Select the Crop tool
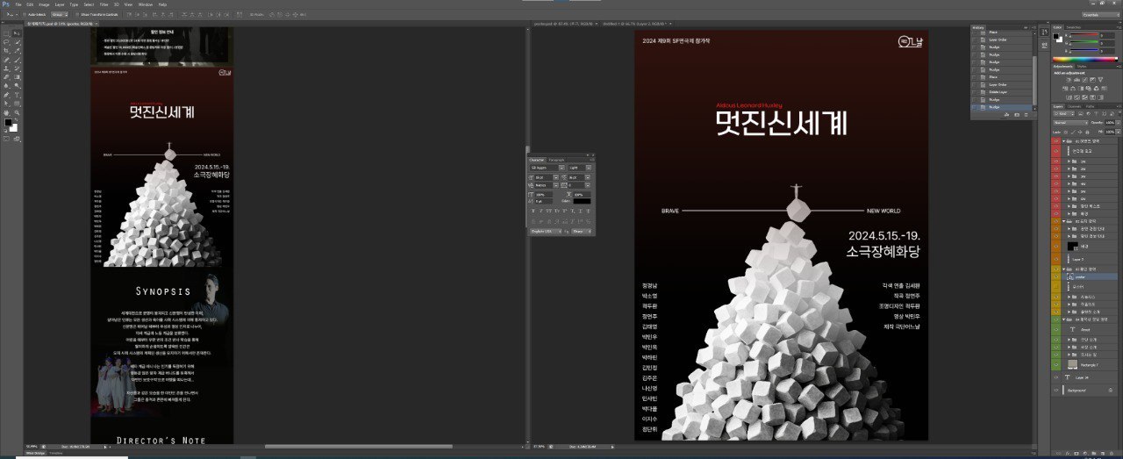This screenshot has height=459, width=1123. pos(6,50)
